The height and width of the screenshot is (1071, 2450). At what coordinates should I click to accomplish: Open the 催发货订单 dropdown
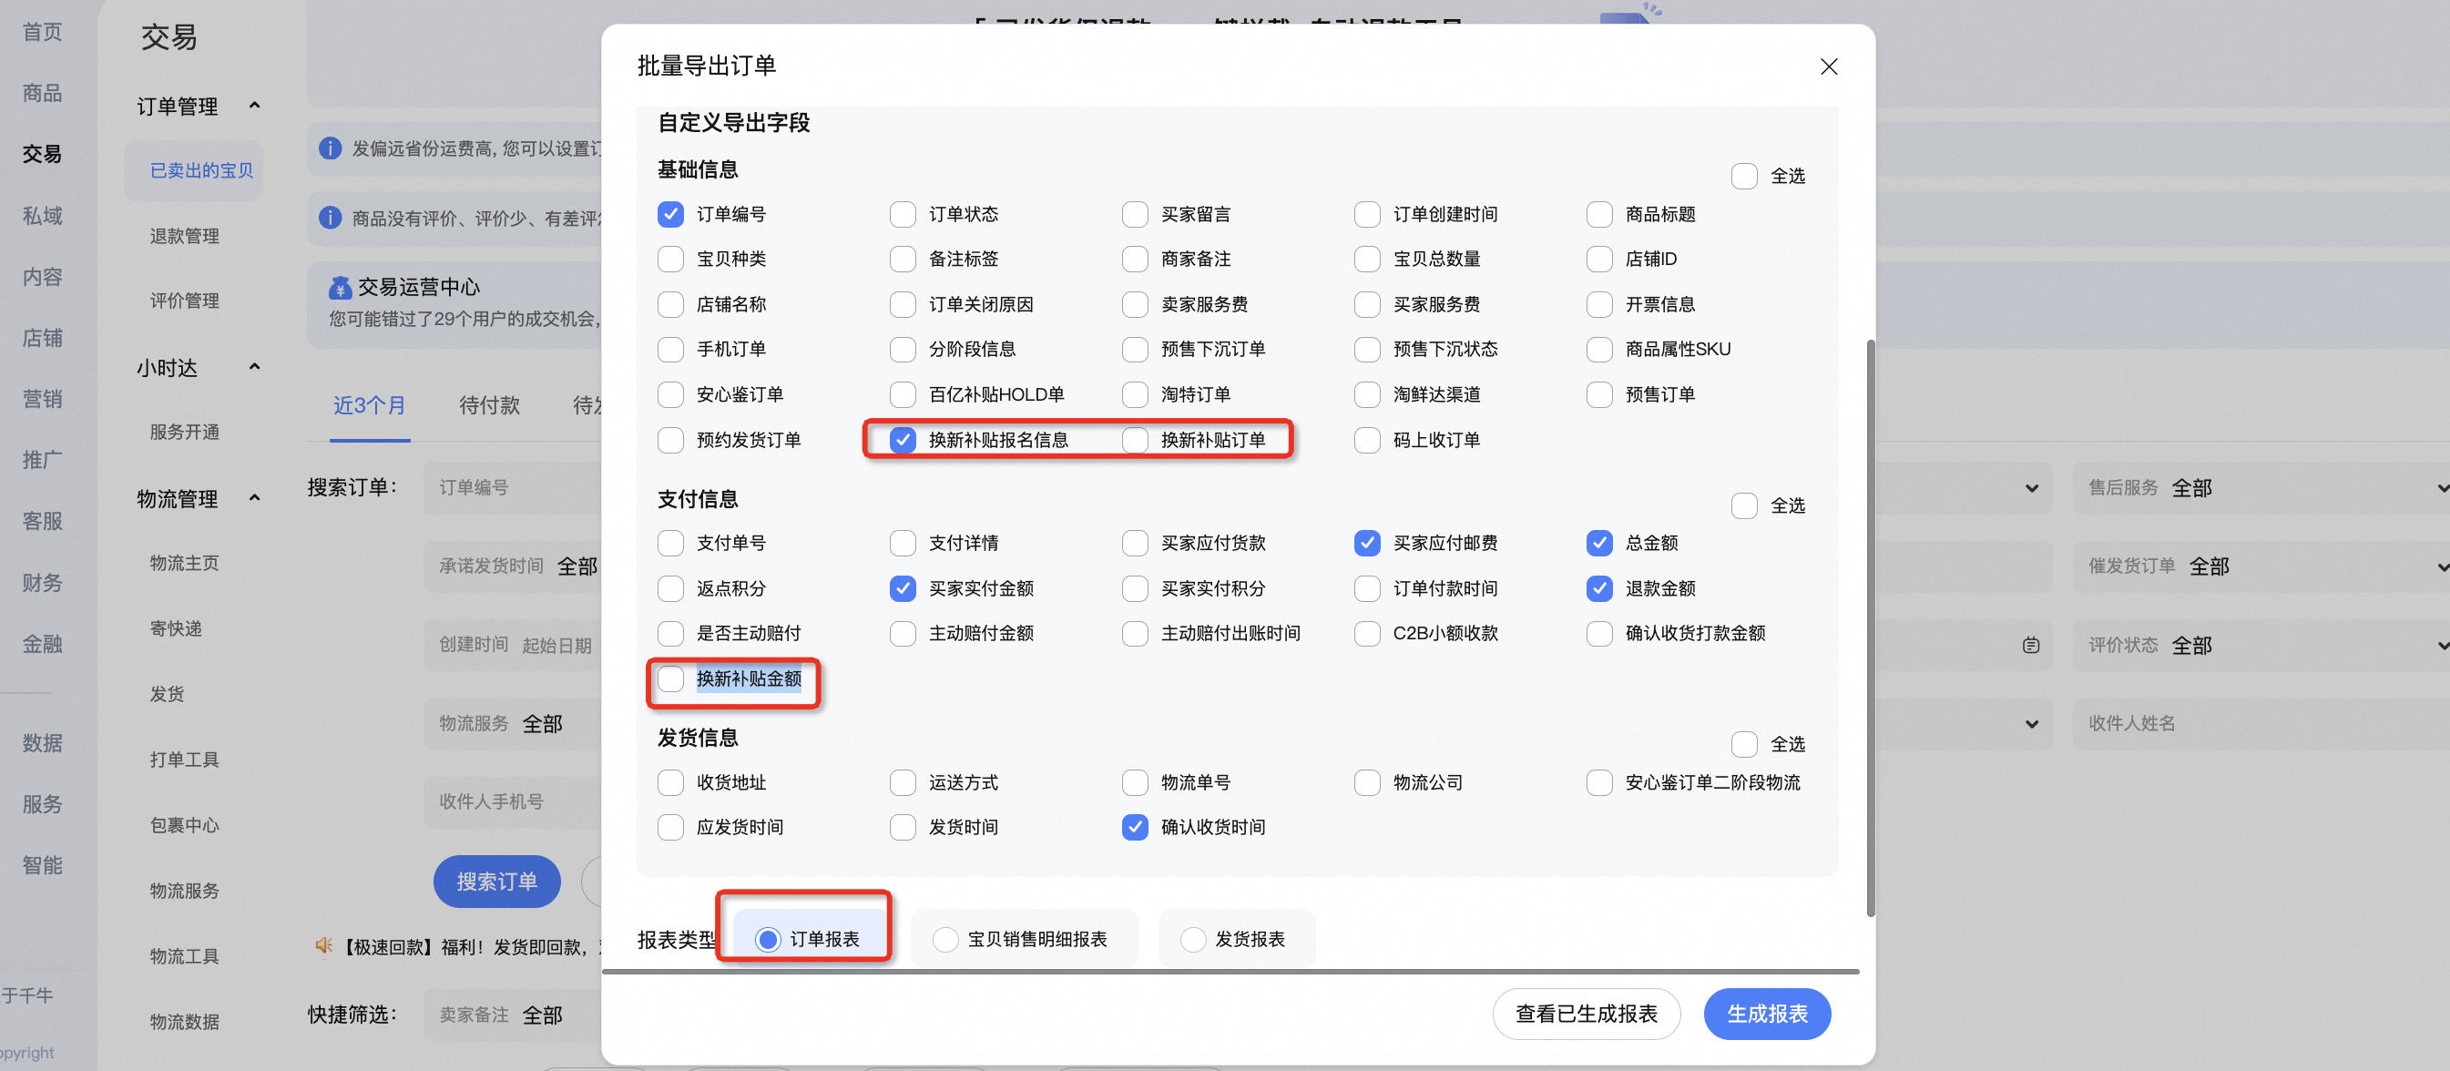(2260, 566)
